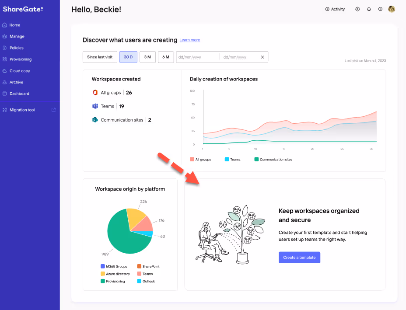
Task: Click the Migration tool arrows icon
Action: tap(4, 110)
